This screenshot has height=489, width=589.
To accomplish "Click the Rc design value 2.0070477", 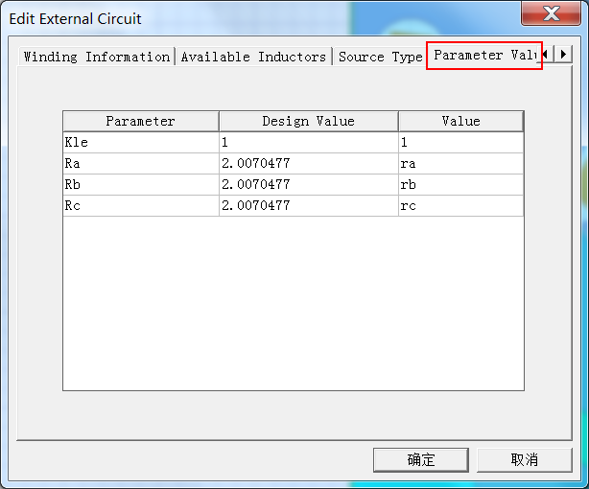I will pyautogui.click(x=308, y=205).
